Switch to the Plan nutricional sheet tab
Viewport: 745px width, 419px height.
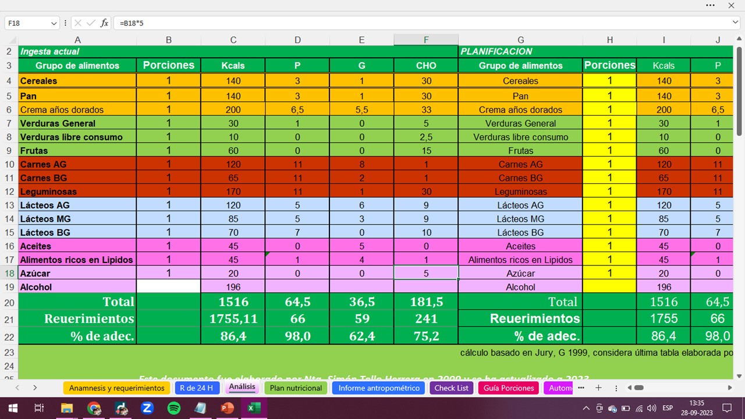coord(295,388)
